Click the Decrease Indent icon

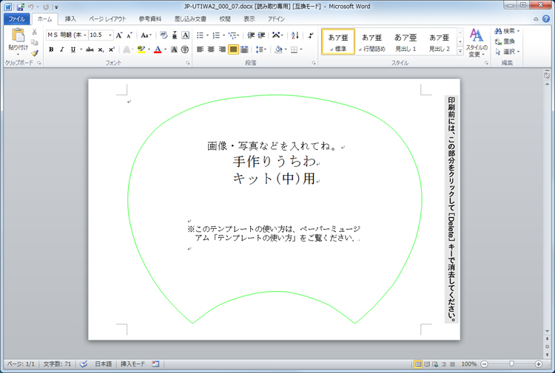tap(251, 35)
